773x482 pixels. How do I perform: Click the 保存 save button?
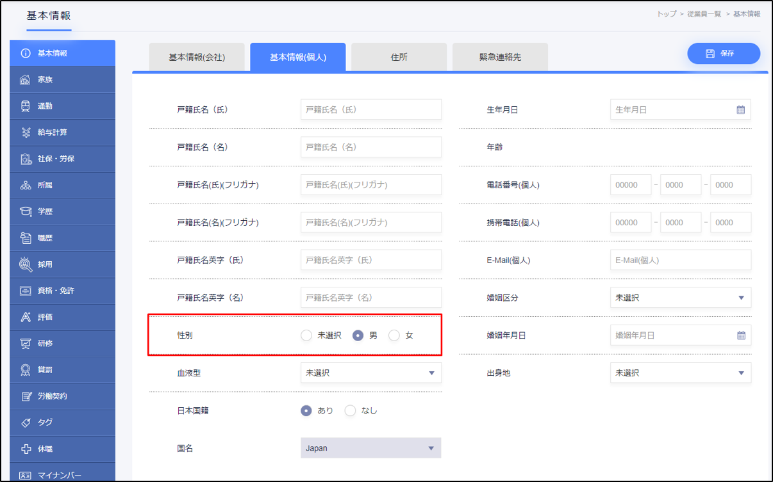coord(724,54)
